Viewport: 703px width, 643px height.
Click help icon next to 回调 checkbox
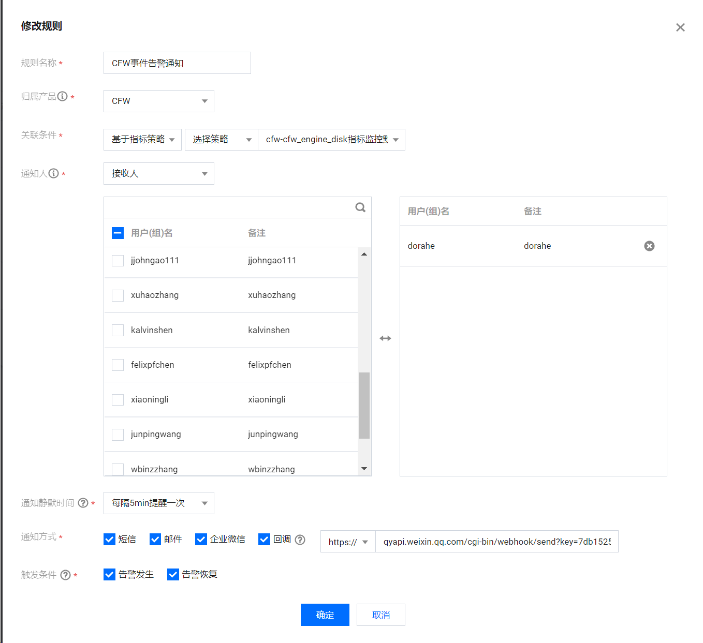point(300,540)
